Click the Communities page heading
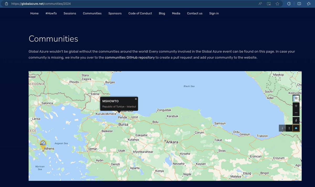The height and width of the screenshot is (187, 315). click(x=53, y=39)
